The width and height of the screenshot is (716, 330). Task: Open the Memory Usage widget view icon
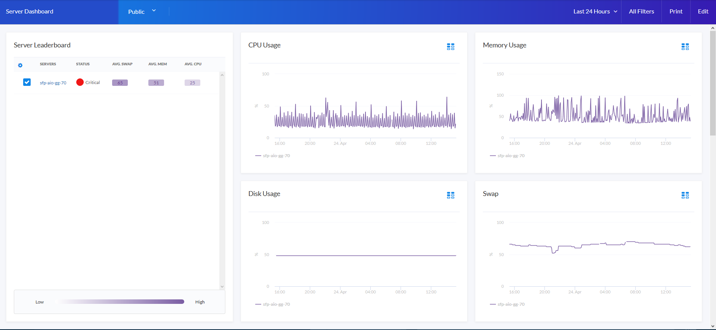coord(685,47)
